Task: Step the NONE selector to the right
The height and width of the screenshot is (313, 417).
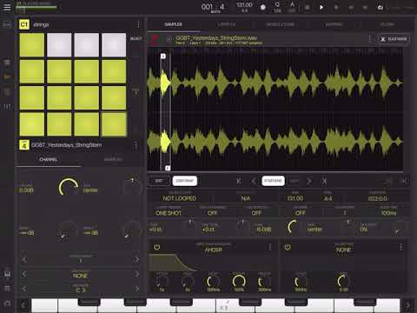Action: 136,274
